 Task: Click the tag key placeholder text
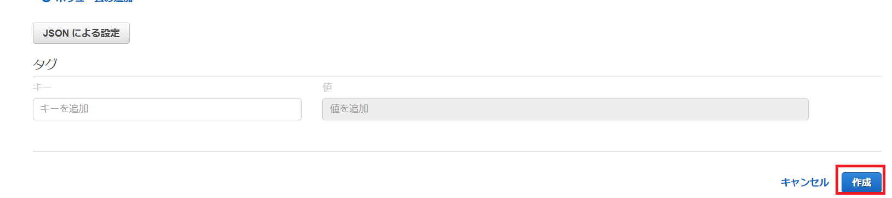pyautogui.click(x=64, y=109)
